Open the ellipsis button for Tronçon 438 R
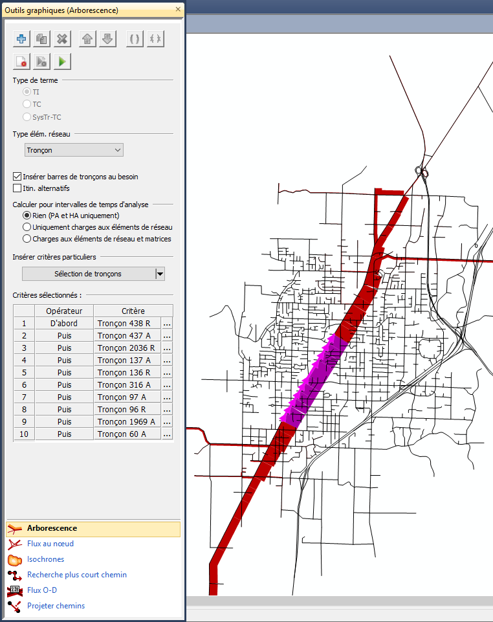Image resolution: width=493 pixels, height=622 pixels. (167, 324)
